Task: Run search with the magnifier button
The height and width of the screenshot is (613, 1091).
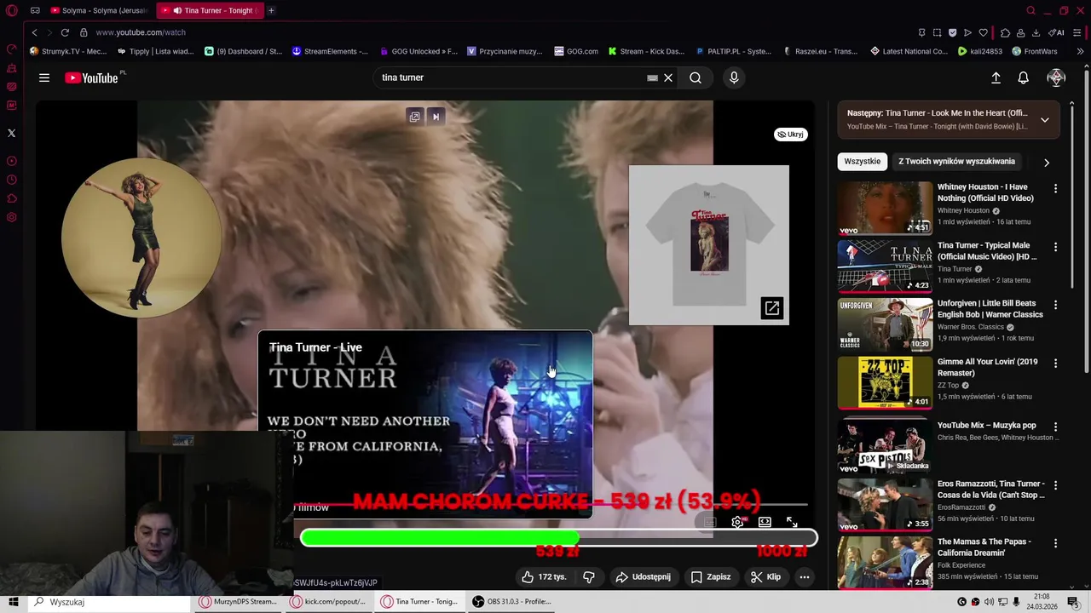Action: pyautogui.click(x=696, y=77)
